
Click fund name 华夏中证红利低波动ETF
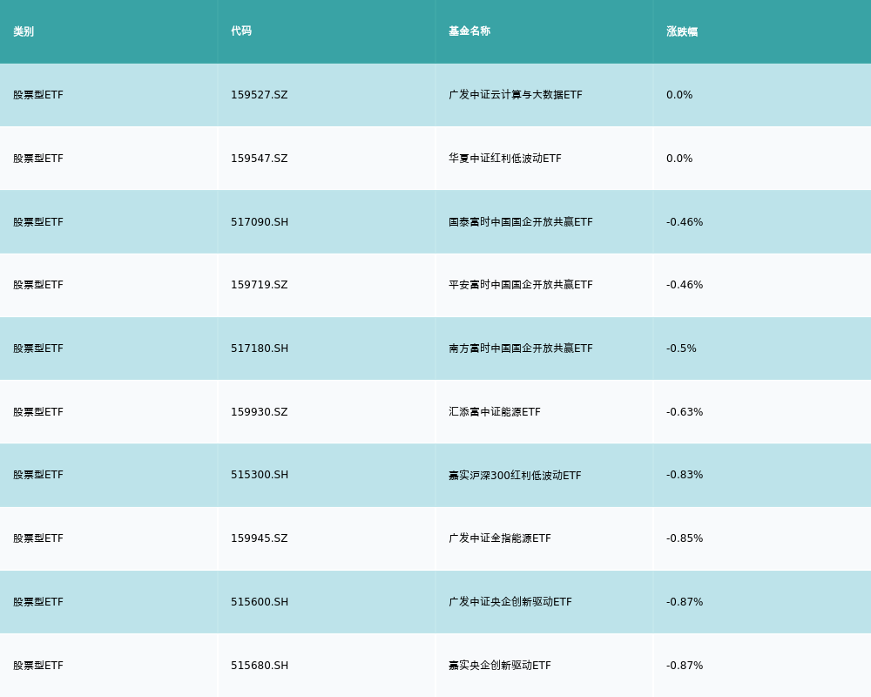505,159
